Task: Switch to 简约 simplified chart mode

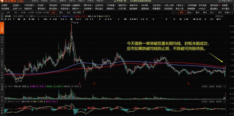Action: [x=220, y=12]
